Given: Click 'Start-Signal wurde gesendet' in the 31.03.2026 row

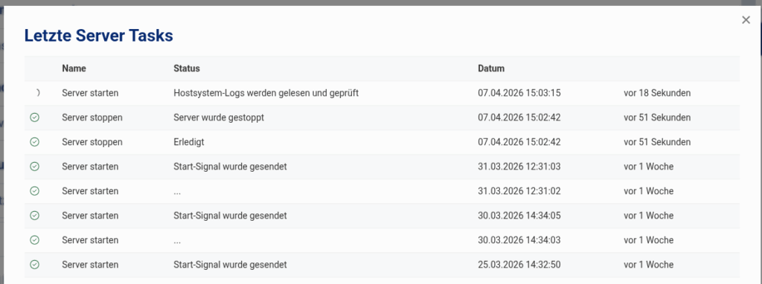Looking at the screenshot, I should point(230,167).
